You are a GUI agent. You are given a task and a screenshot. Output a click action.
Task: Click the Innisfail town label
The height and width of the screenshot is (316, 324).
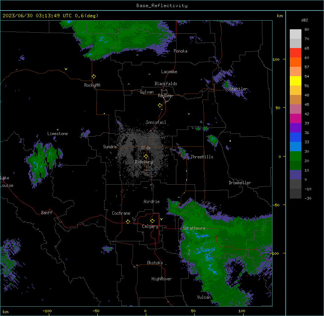pyautogui.click(x=156, y=122)
